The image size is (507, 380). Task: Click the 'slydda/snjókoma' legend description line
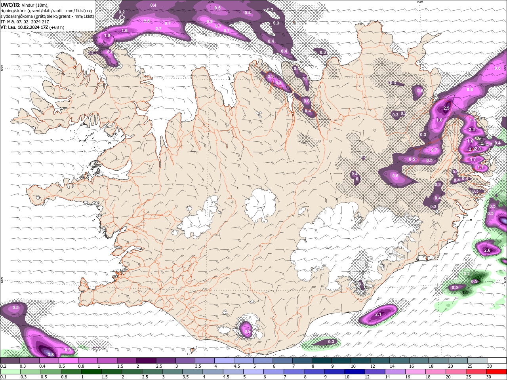pos(48,16)
